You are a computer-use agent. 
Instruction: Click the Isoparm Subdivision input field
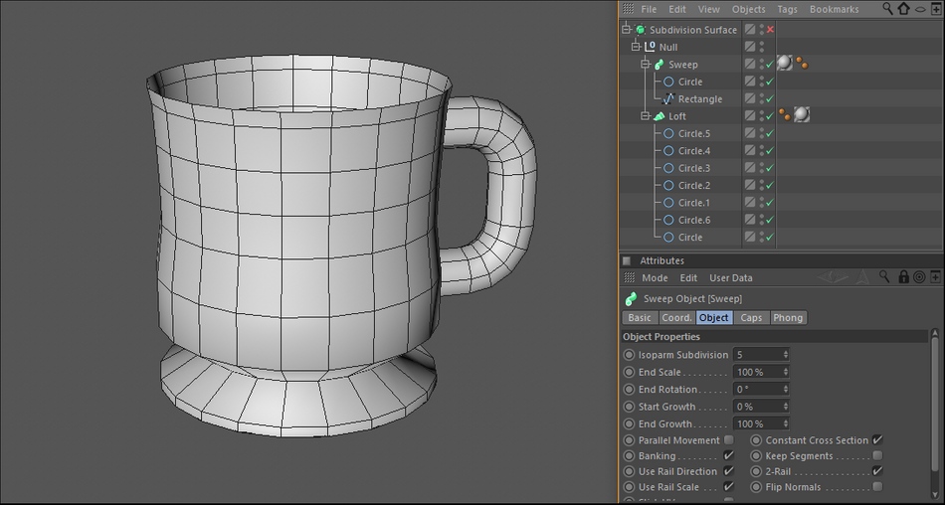756,355
